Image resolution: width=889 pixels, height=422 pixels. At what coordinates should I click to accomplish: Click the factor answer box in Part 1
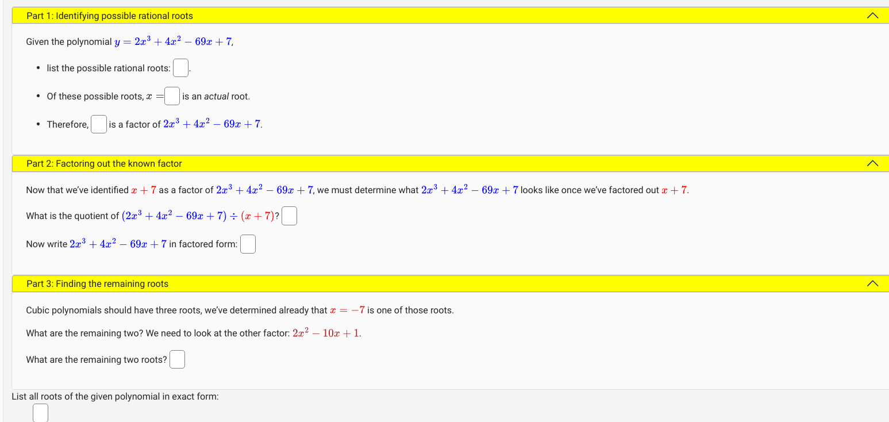click(98, 124)
